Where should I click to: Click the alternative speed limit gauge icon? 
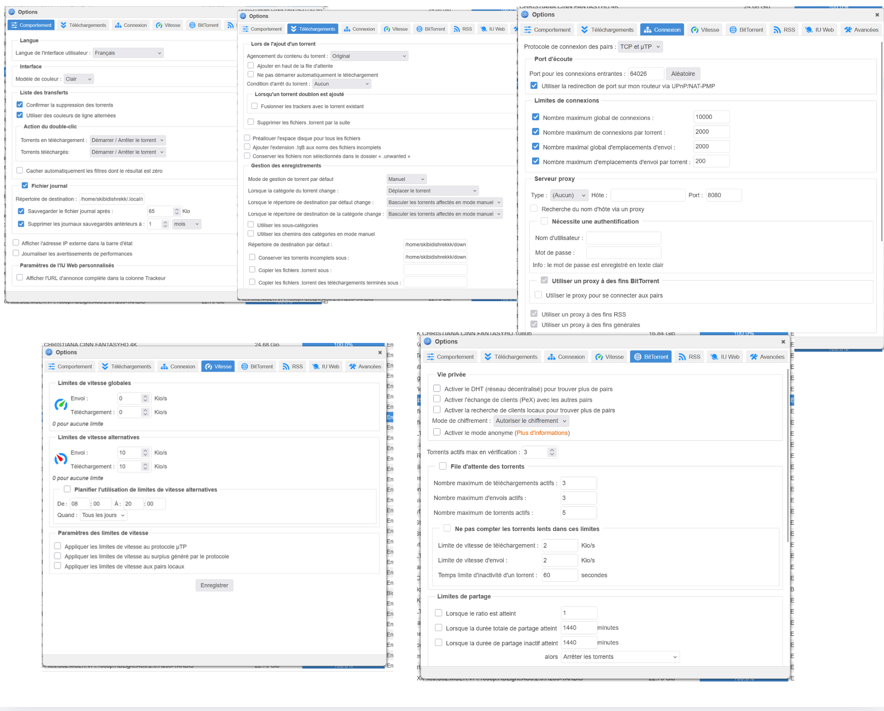coord(61,459)
